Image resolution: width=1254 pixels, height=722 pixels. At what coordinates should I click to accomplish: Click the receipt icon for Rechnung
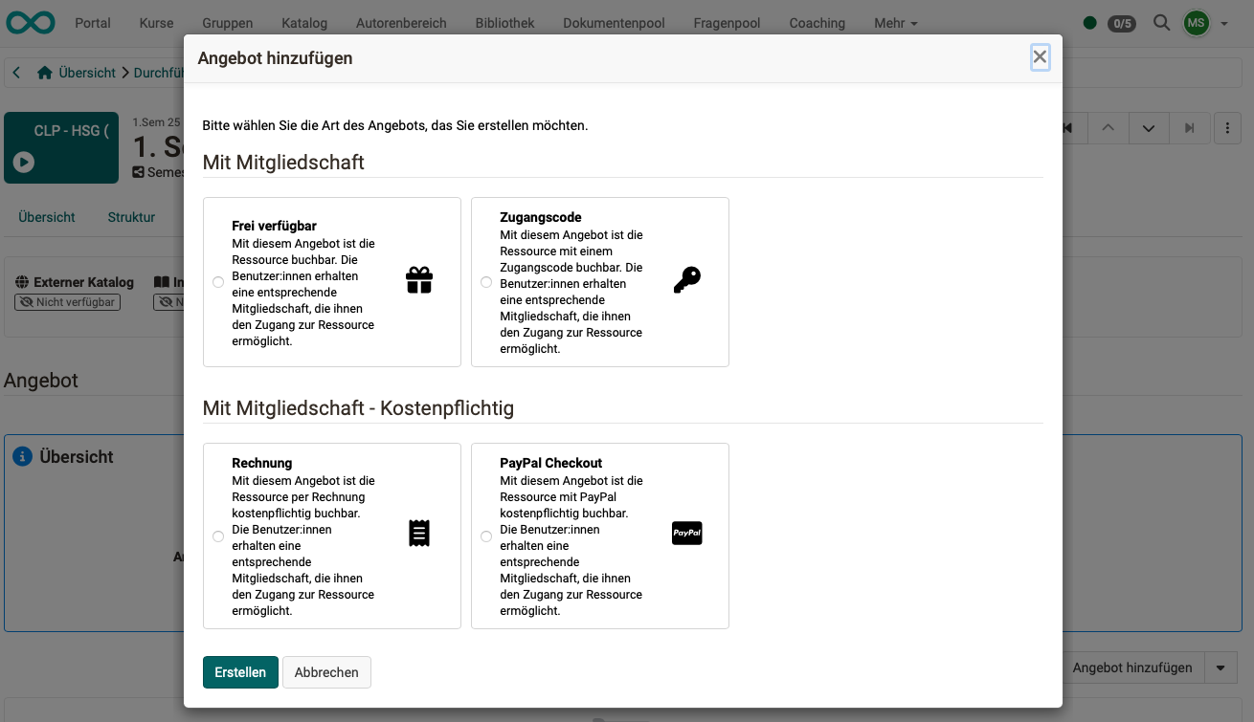pos(419,533)
